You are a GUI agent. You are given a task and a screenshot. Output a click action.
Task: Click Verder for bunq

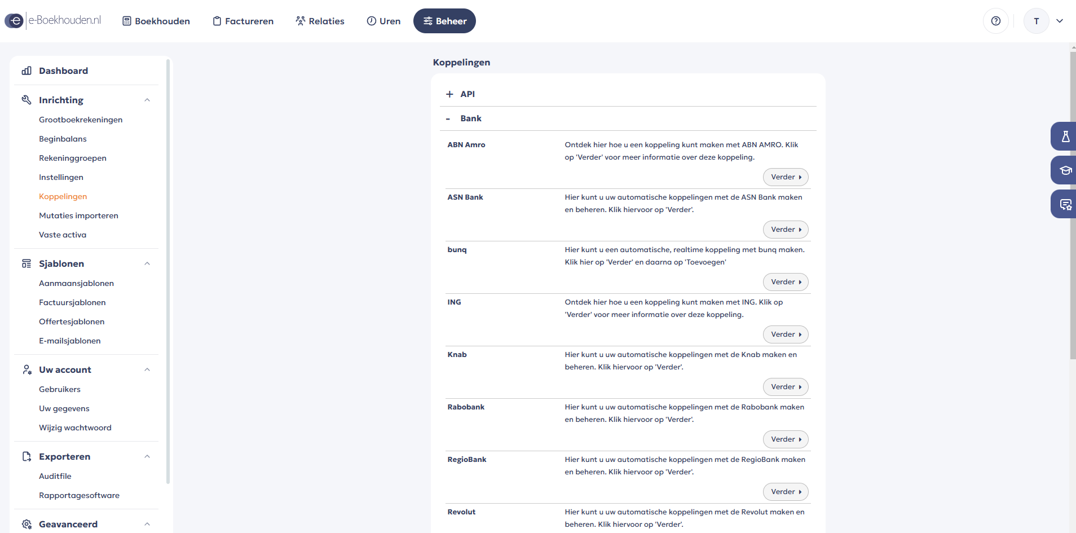[x=786, y=282]
